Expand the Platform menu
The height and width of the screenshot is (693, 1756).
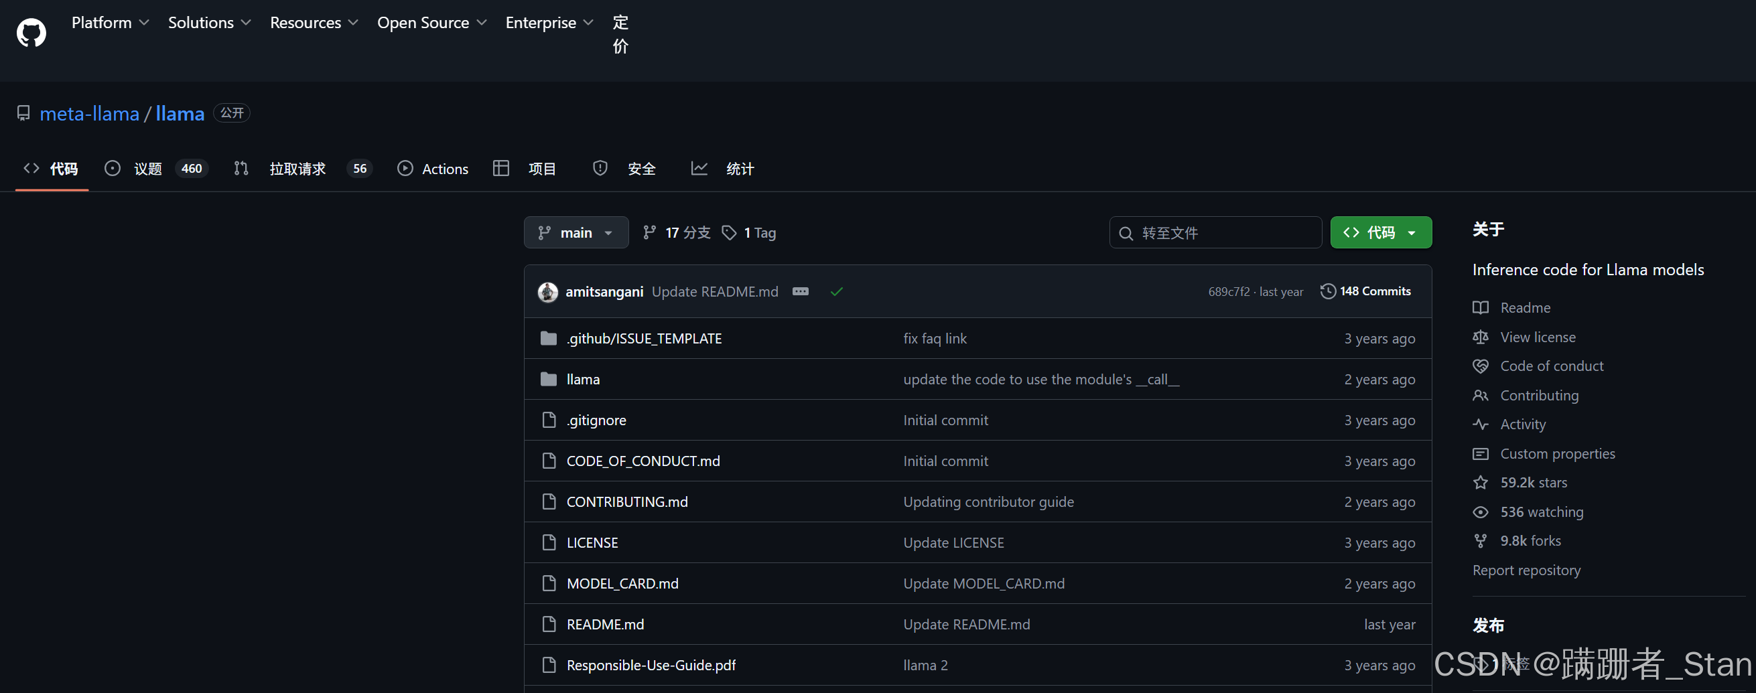(x=110, y=23)
